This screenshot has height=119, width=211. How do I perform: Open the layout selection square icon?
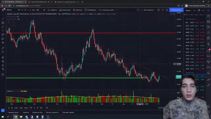click(x=138, y=10)
